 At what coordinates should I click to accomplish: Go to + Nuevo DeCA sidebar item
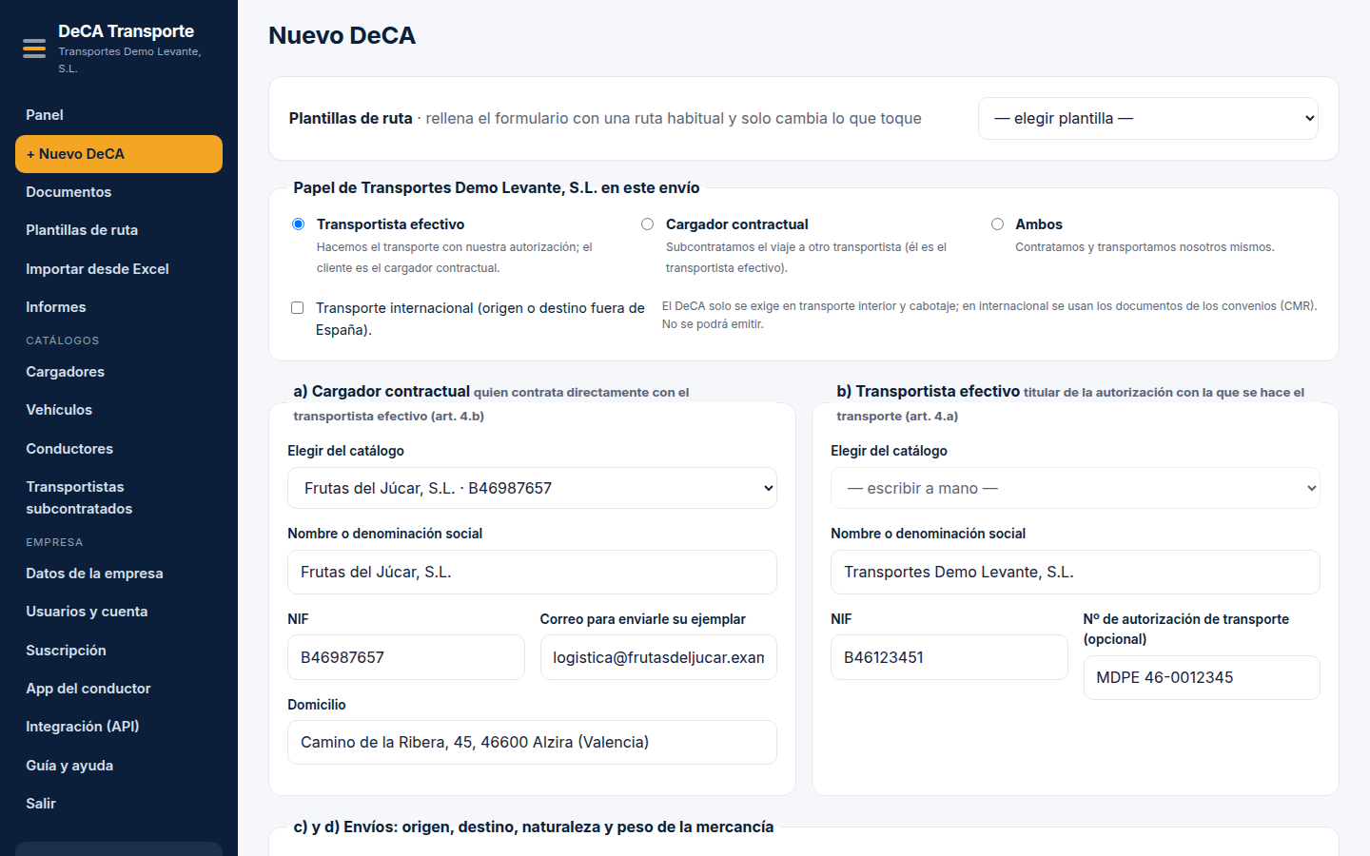[119, 154]
